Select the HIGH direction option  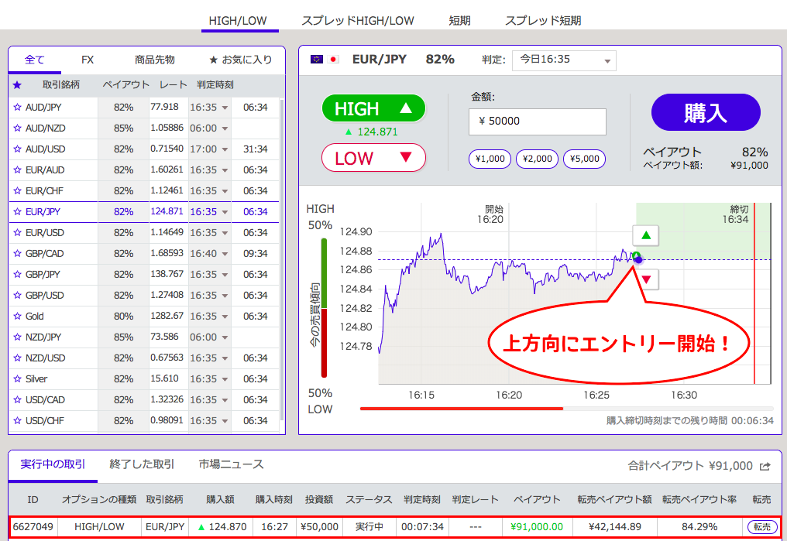(374, 108)
